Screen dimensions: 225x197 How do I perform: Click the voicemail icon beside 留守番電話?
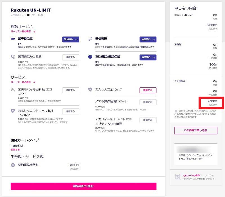pyautogui.click(x=13, y=39)
